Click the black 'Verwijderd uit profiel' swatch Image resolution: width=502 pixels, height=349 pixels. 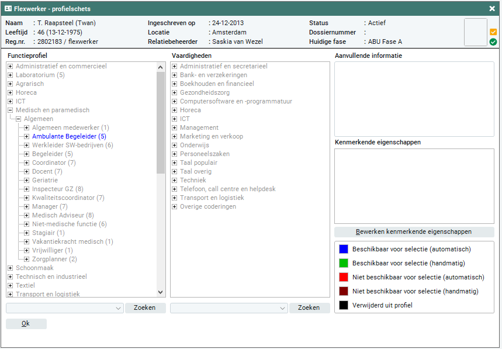coord(344,305)
